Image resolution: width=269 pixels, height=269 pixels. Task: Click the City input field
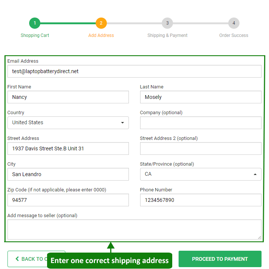coord(68,174)
